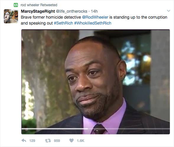
Task: Click the reply arrow icon
Action: [x=24, y=140]
